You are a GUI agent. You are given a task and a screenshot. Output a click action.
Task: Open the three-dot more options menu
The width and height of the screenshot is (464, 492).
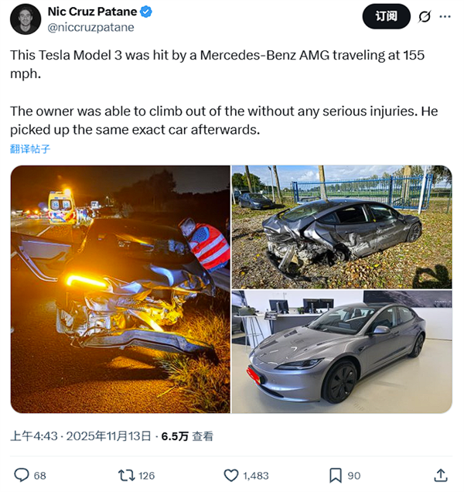[445, 16]
